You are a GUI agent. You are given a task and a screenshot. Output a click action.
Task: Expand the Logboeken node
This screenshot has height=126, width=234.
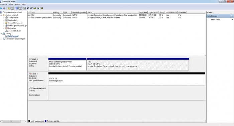(4, 20)
